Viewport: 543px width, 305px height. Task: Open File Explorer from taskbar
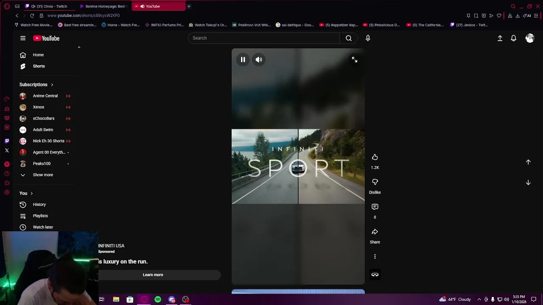116,299
